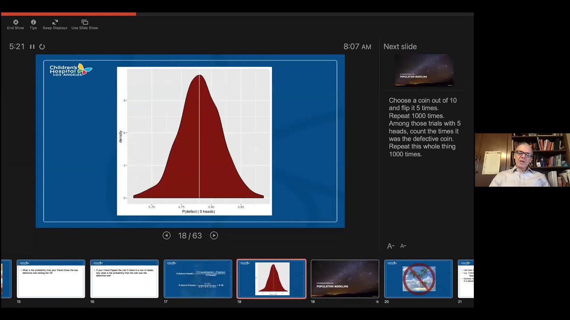Click Swap Displays
The height and width of the screenshot is (320, 570).
55,24
